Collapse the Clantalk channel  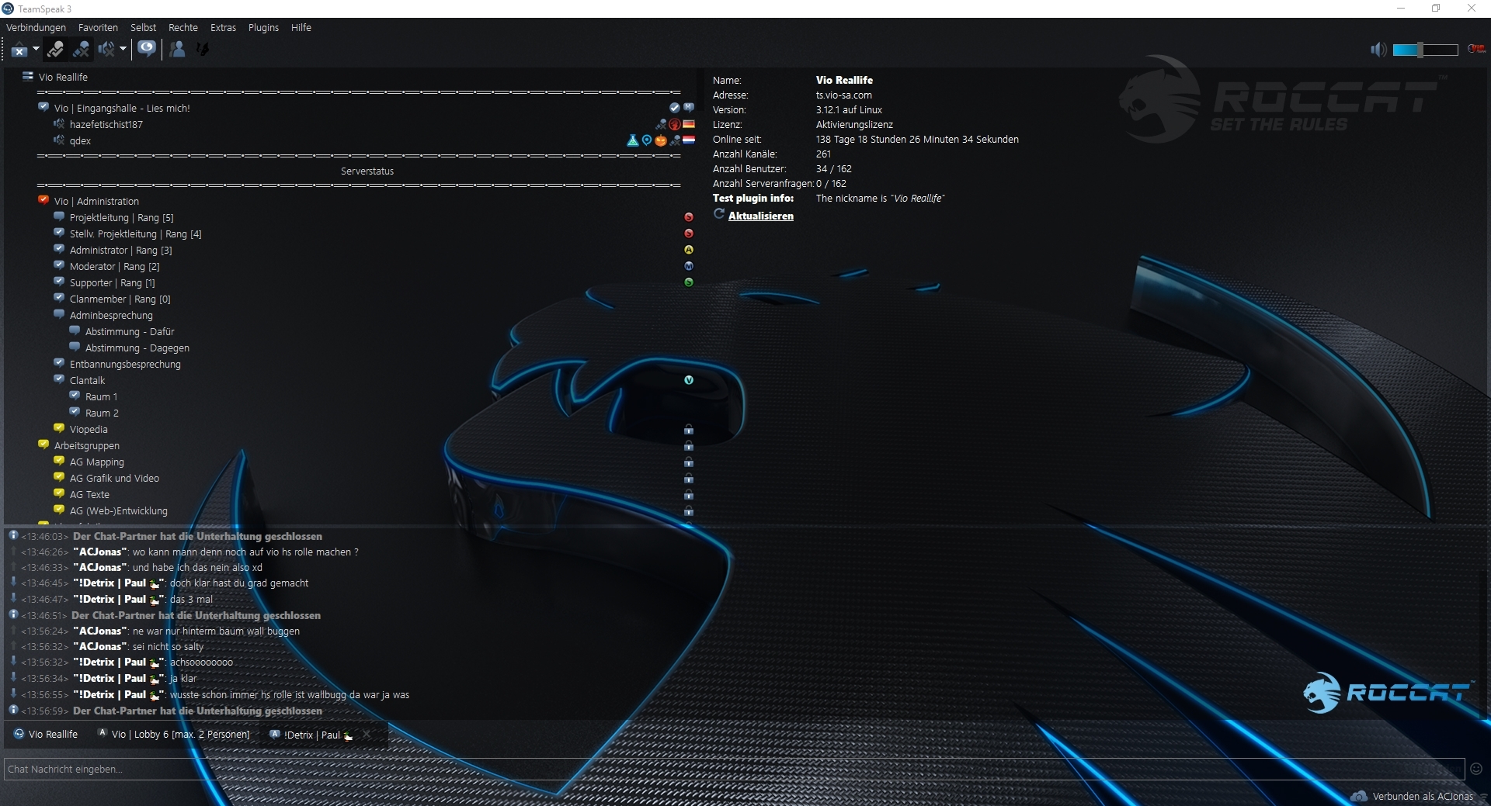(59, 380)
